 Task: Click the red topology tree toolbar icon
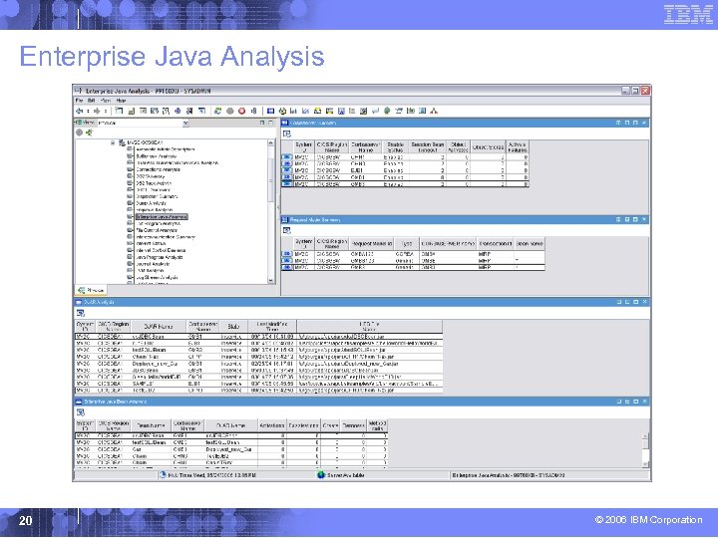coord(434,111)
